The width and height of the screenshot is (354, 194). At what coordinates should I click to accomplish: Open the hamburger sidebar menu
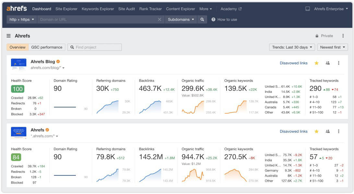point(9,36)
